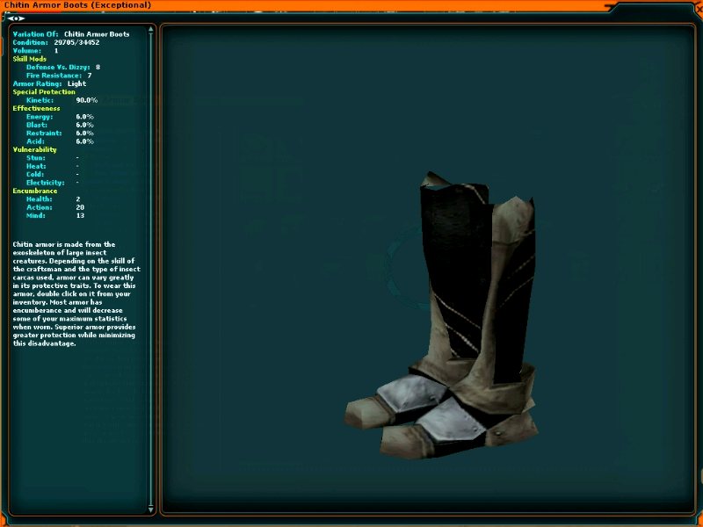Click the 'Defense Vs. Dizzy:' skill mod
Screen dimensions: 703x527
coord(58,68)
